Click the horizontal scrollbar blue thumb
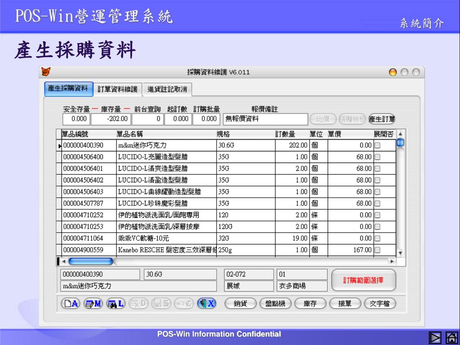460x345 pixels. coord(91,261)
